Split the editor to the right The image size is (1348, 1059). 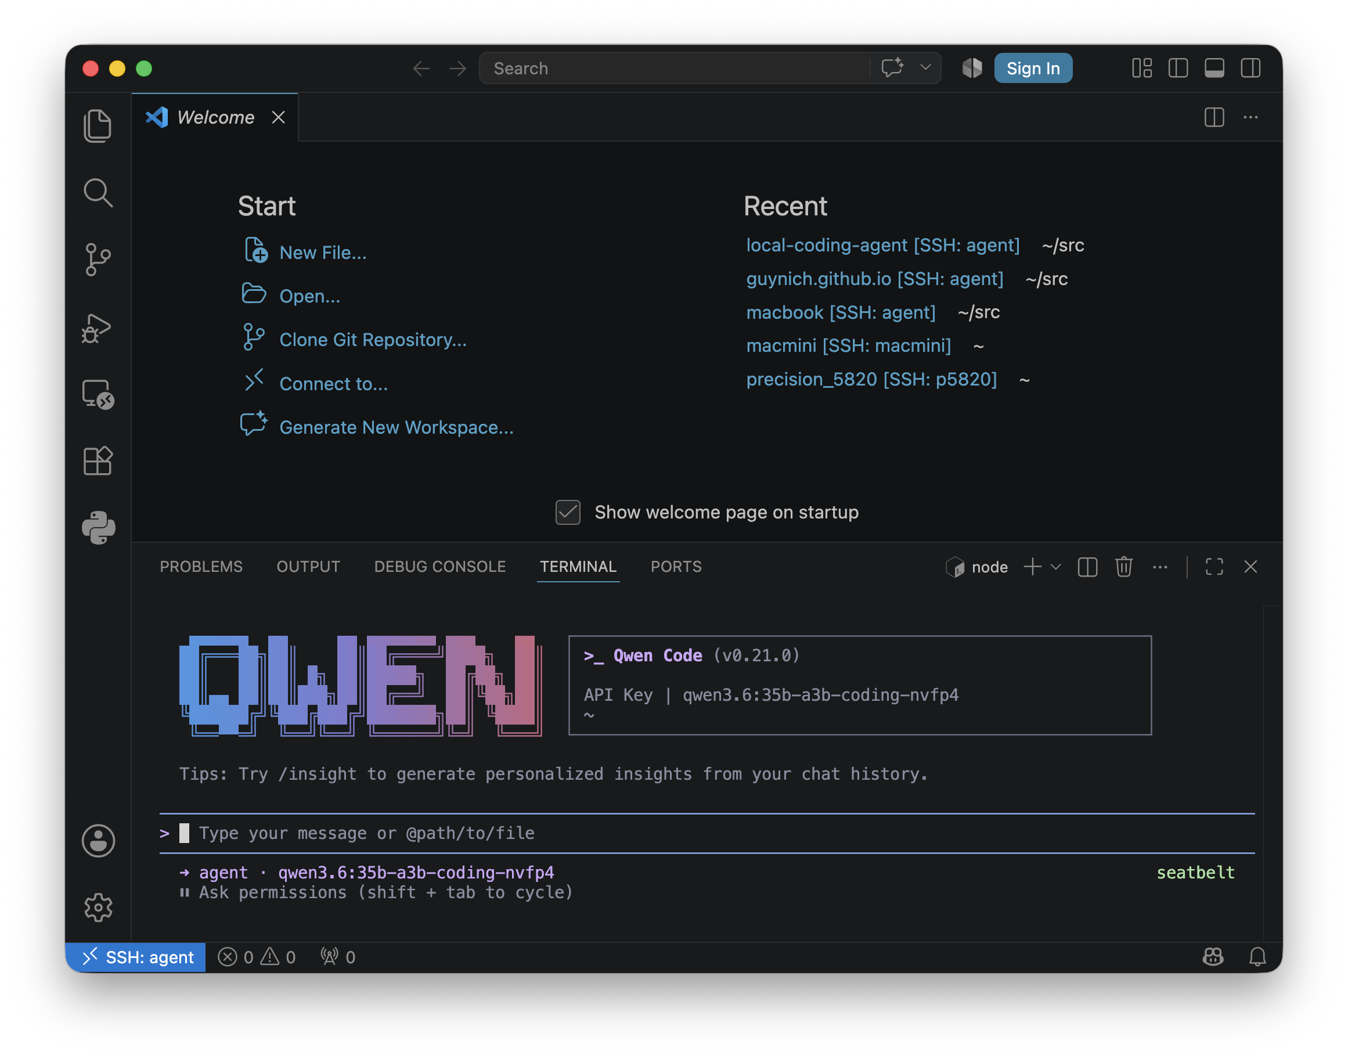(1214, 117)
